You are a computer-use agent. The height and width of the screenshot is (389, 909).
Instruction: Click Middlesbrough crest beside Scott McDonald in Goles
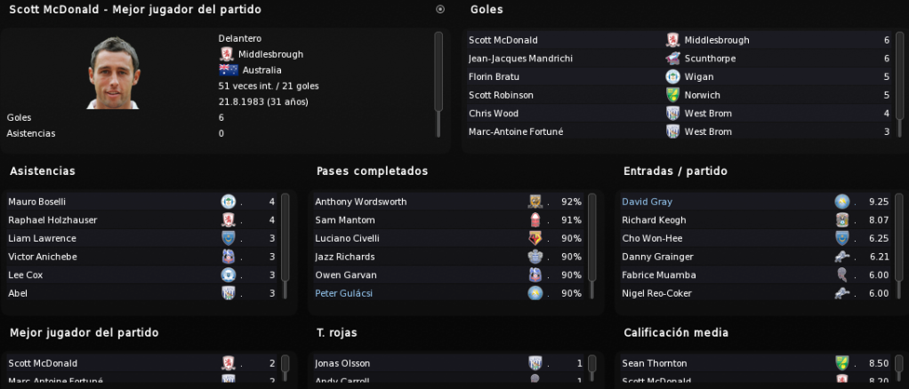pyautogui.click(x=673, y=40)
